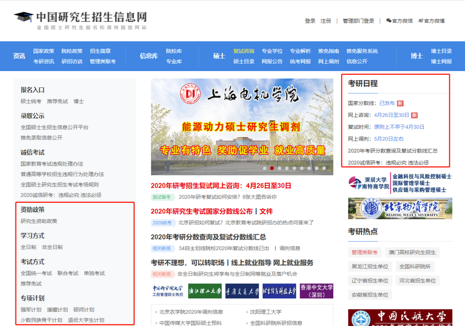Click the 重庆交通大学 logo banner
Viewport: 465px width, 326px height.
(x=242, y=291)
